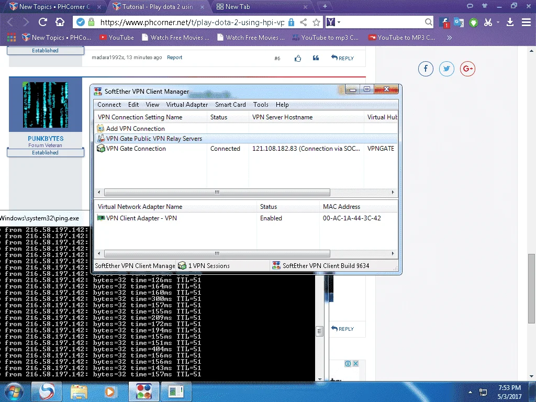Screen dimensions: 536x402
Task: Open the PUNKBYTES profile link
Action: pos(46,138)
